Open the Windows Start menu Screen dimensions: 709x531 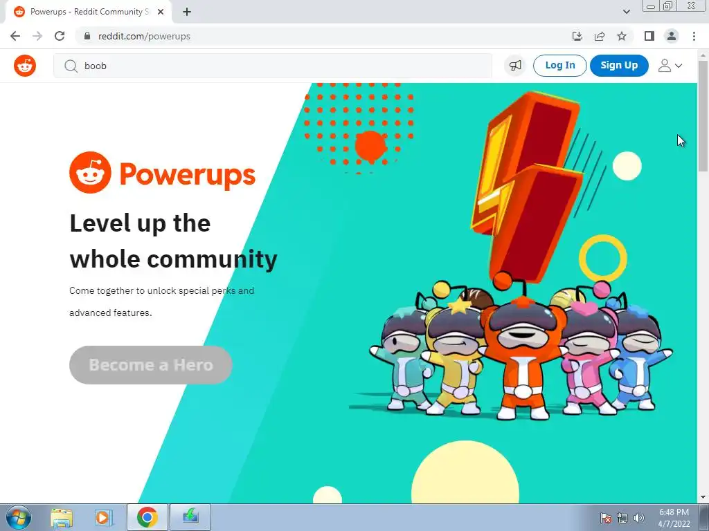click(18, 517)
